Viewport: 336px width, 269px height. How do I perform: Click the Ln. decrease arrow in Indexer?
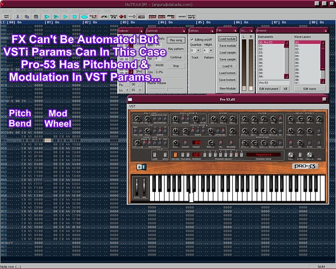pyautogui.click(x=127, y=90)
